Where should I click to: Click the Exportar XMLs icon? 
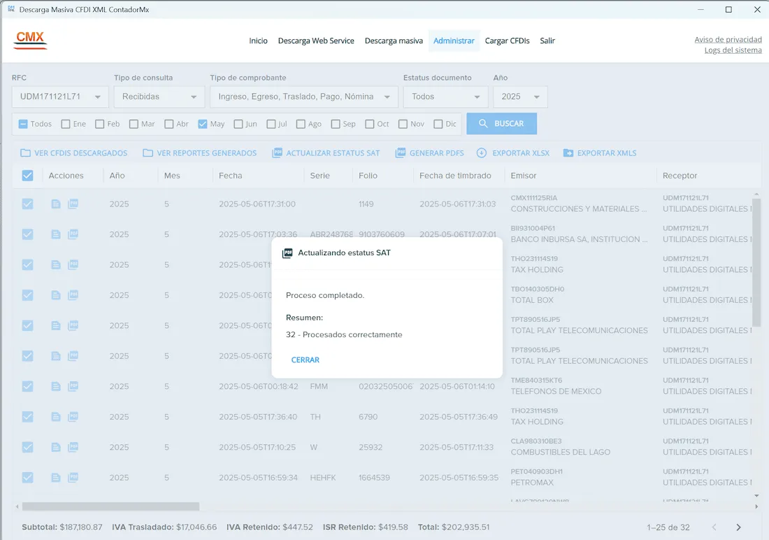click(568, 153)
